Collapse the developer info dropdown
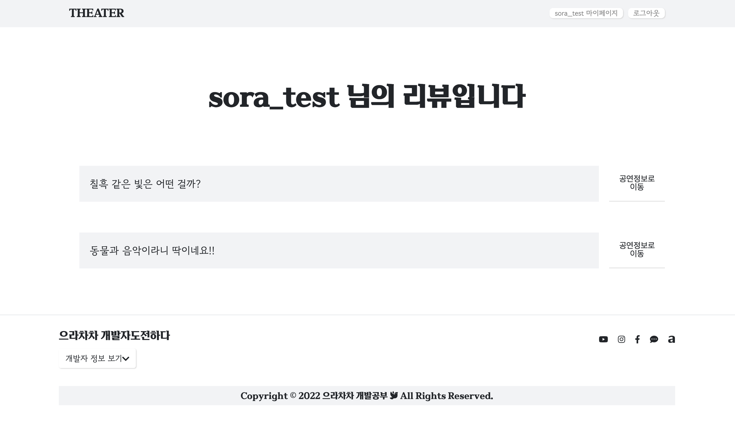The height and width of the screenshot is (425, 735). point(97,358)
